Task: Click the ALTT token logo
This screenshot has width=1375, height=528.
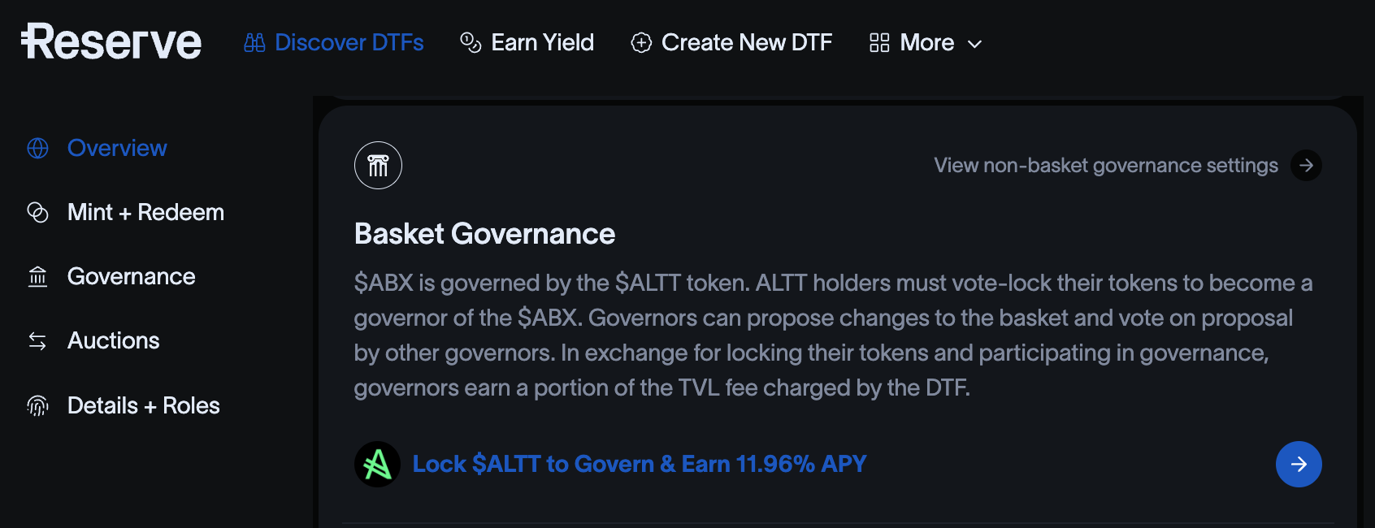Action: click(x=377, y=464)
